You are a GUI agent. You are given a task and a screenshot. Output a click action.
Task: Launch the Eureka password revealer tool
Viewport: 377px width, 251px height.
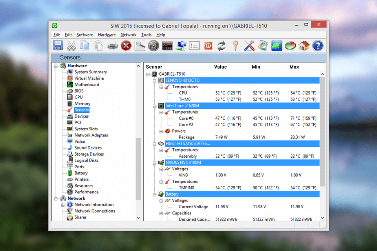pos(235,46)
